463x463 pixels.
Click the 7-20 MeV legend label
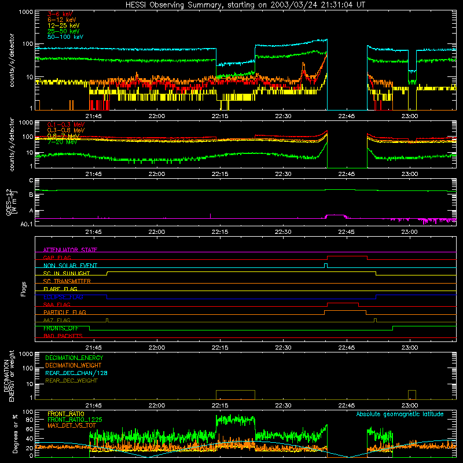(x=63, y=142)
